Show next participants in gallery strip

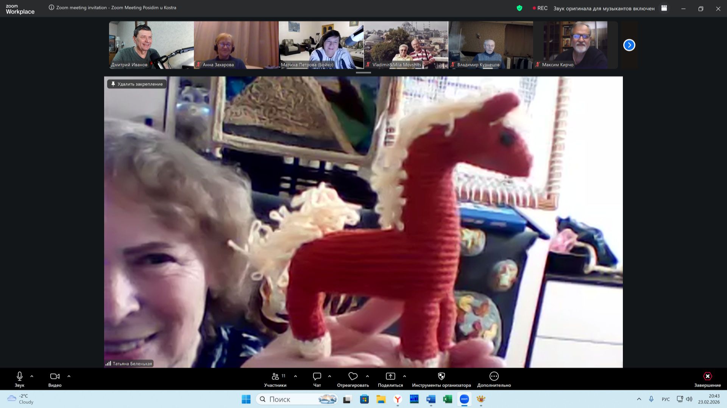point(629,45)
